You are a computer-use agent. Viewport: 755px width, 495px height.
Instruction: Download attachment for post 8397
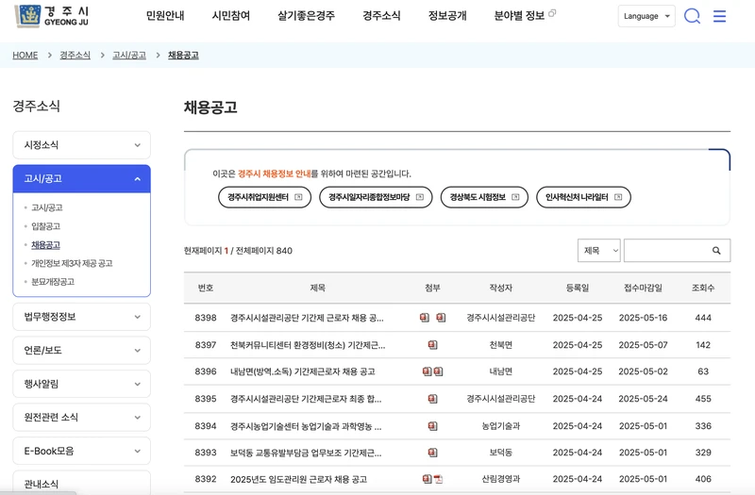tap(432, 345)
